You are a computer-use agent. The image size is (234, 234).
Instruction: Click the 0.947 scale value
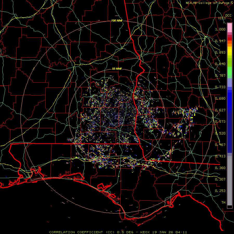(220, 41)
